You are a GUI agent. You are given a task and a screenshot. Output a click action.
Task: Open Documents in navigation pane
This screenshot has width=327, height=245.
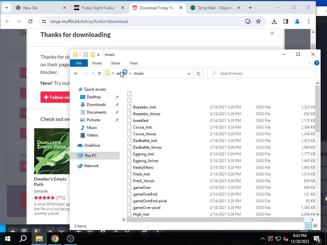(96, 112)
